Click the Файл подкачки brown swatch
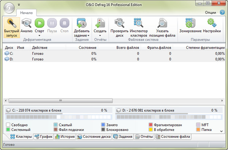 (55, 129)
